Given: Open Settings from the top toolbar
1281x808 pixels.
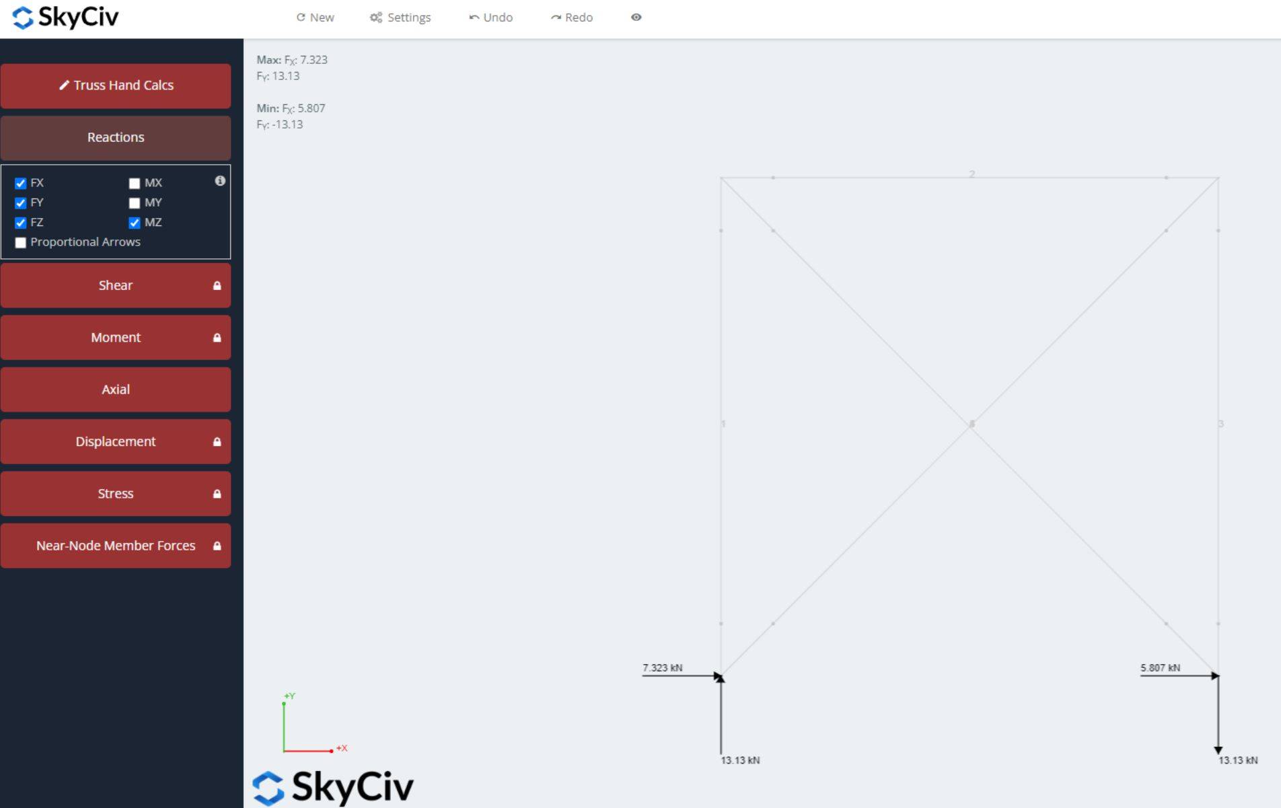Looking at the screenshot, I should 400,17.
